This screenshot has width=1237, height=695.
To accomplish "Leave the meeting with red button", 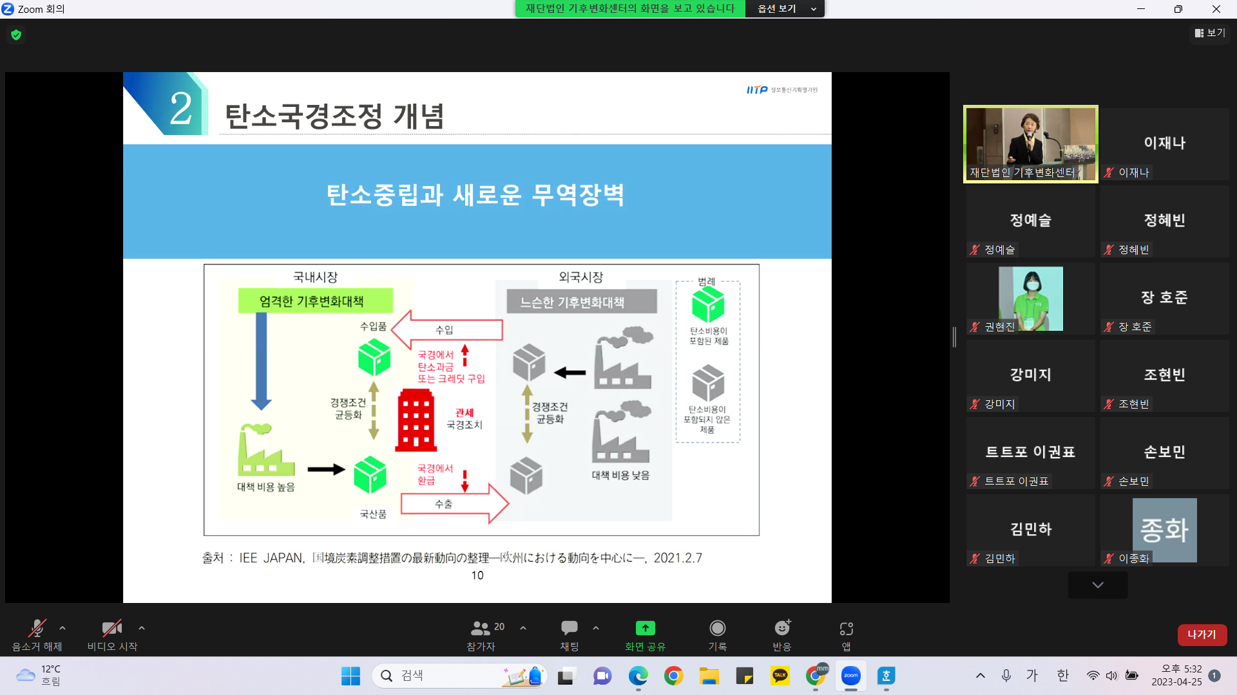I will point(1202,635).
